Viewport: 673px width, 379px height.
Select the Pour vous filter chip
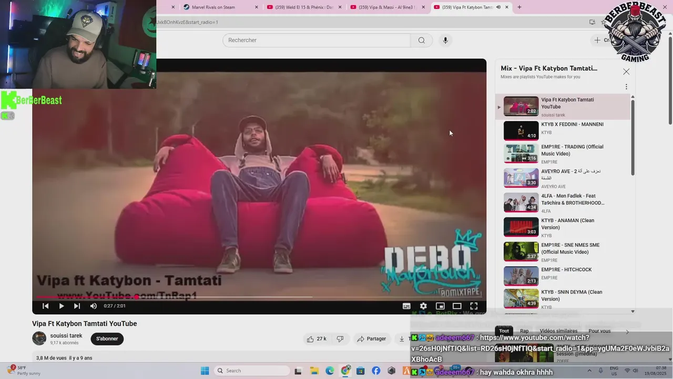point(599,331)
